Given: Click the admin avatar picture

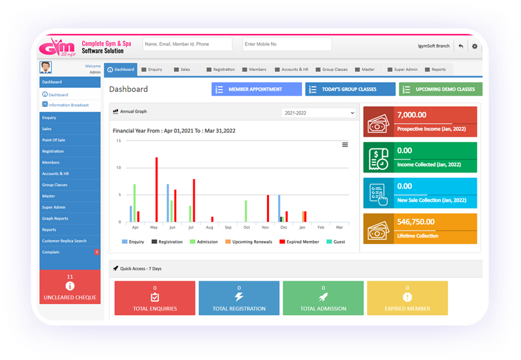Looking at the screenshot, I should coord(46,68).
